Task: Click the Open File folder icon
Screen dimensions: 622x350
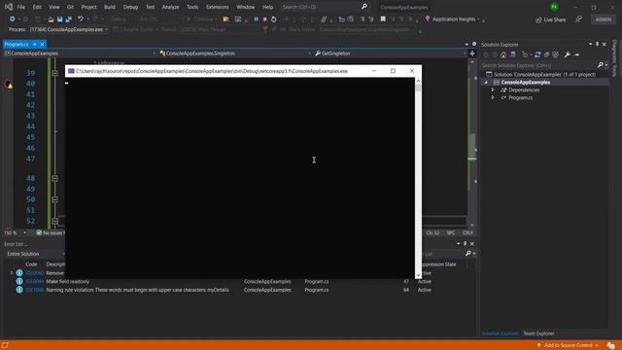Action: [x=51, y=19]
